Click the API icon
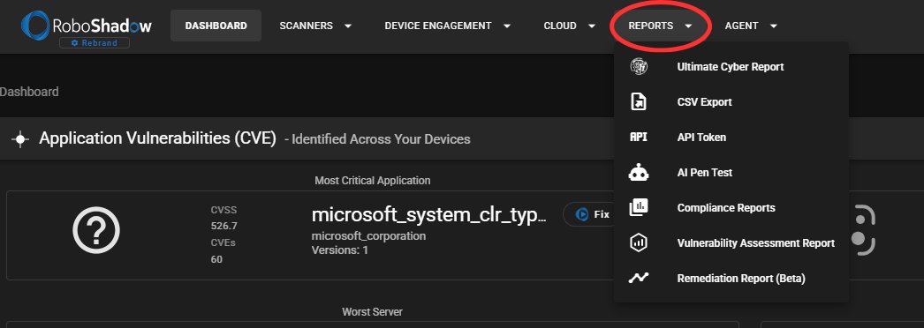Viewport: 924px width, 328px height. tap(639, 137)
